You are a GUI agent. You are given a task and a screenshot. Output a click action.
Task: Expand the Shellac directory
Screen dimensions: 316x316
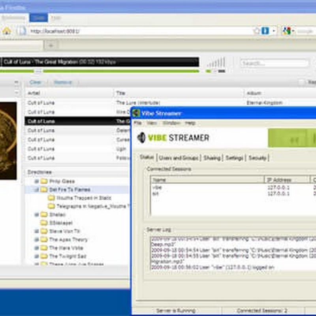point(36,214)
